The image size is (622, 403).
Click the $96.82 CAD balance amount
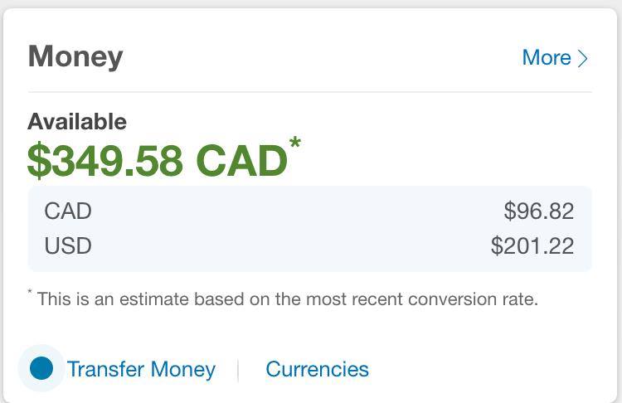tap(539, 211)
